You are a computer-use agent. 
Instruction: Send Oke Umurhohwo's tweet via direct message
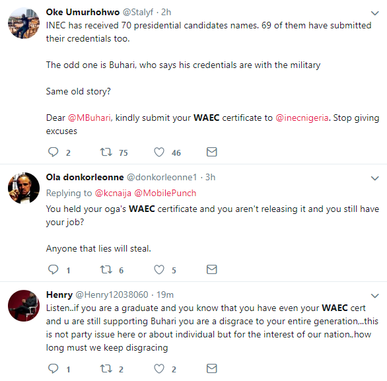[211, 152]
